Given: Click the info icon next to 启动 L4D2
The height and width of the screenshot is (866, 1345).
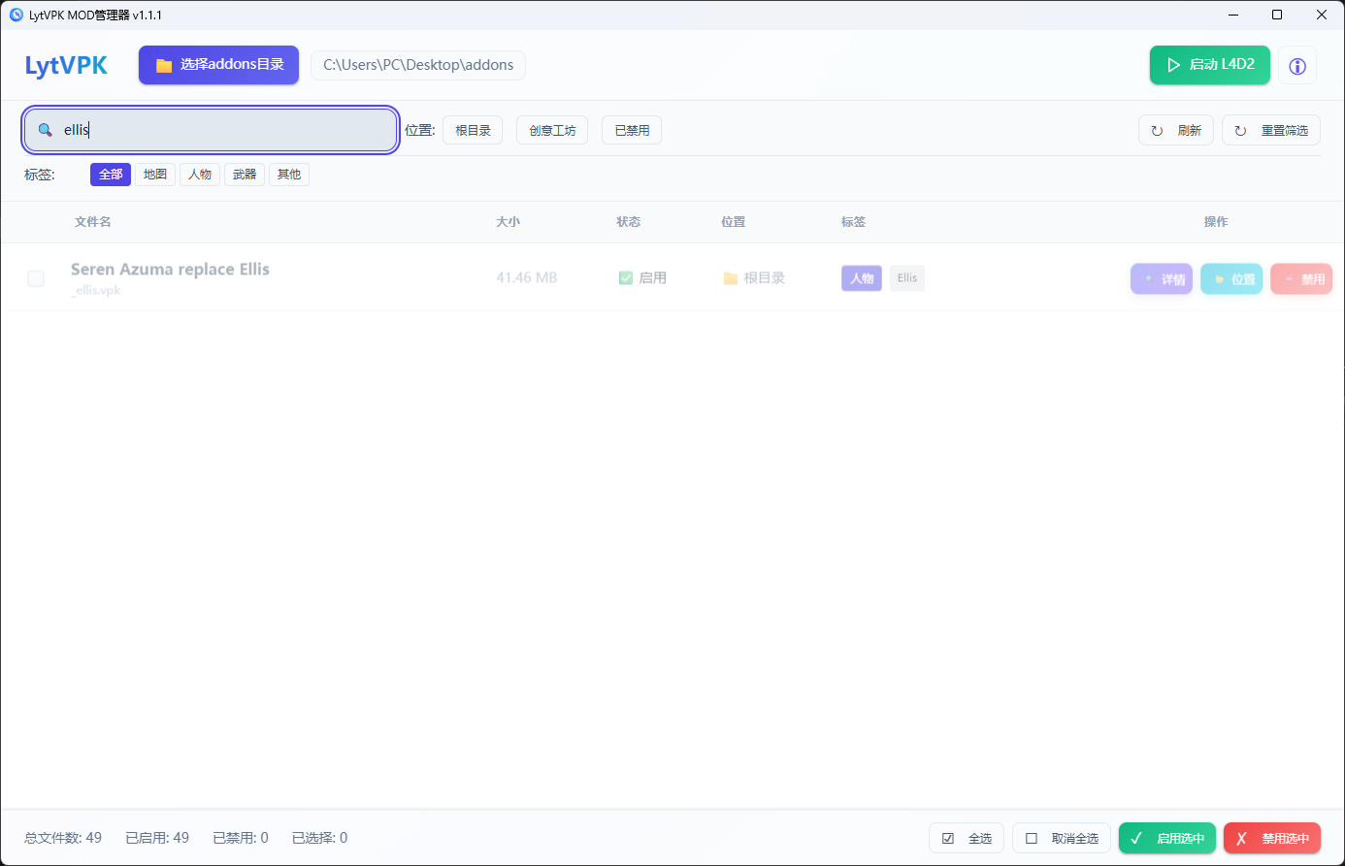Looking at the screenshot, I should coord(1296,66).
